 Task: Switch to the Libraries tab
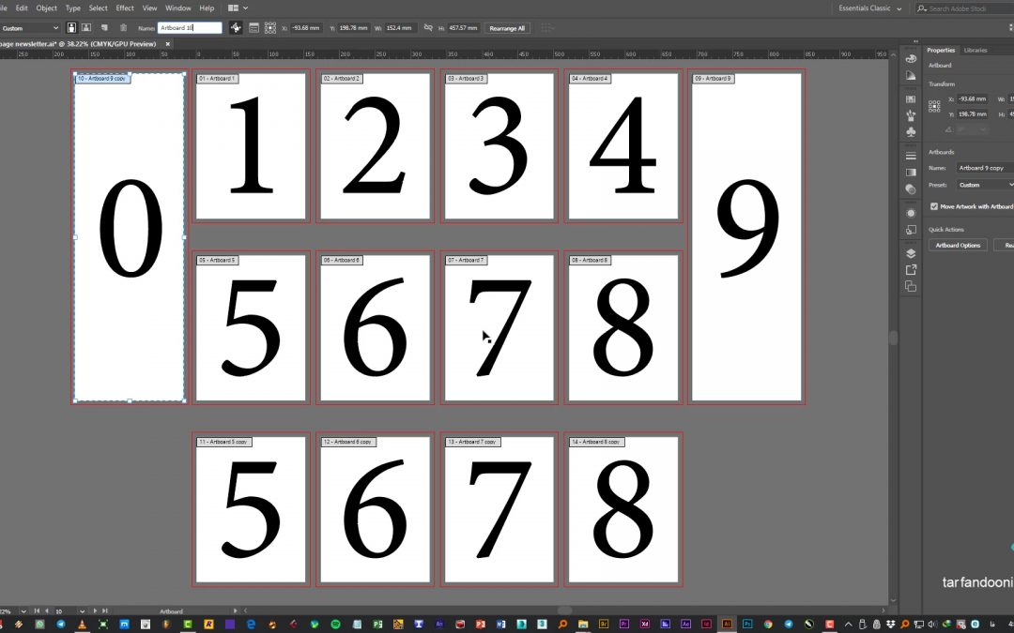976,50
